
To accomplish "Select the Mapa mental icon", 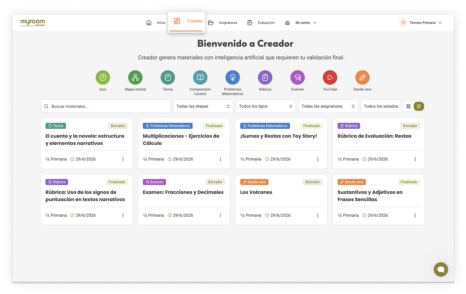I will click(x=135, y=78).
